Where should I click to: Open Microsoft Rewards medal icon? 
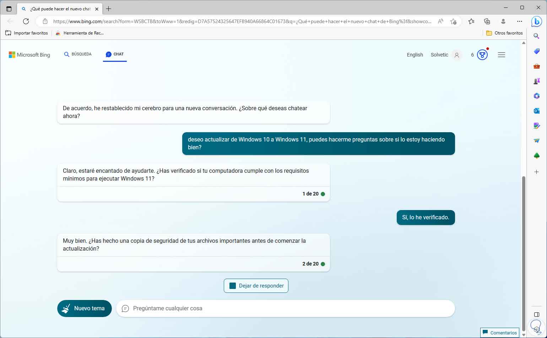coord(482,55)
